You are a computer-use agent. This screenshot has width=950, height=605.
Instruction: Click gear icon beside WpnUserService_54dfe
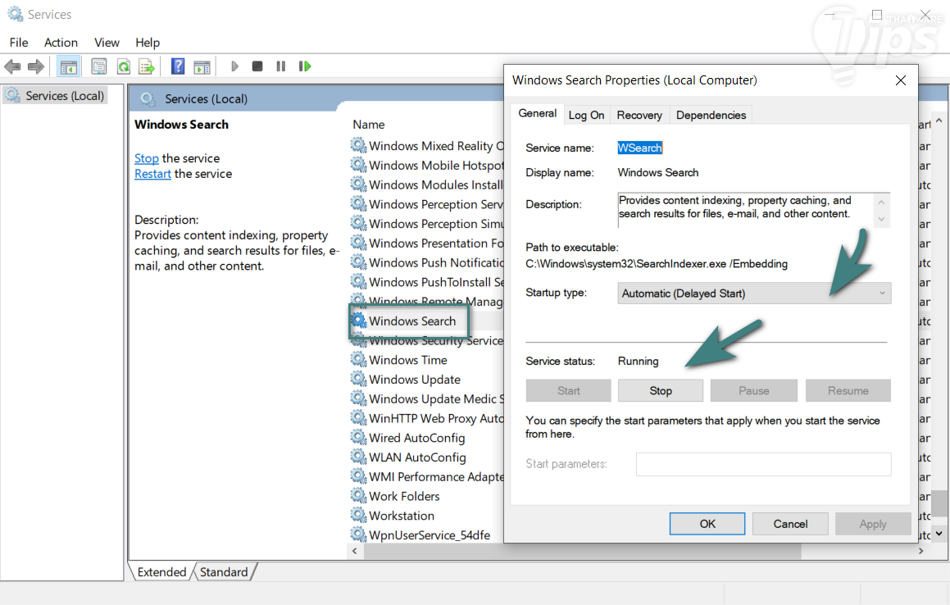[x=359, y=534]
